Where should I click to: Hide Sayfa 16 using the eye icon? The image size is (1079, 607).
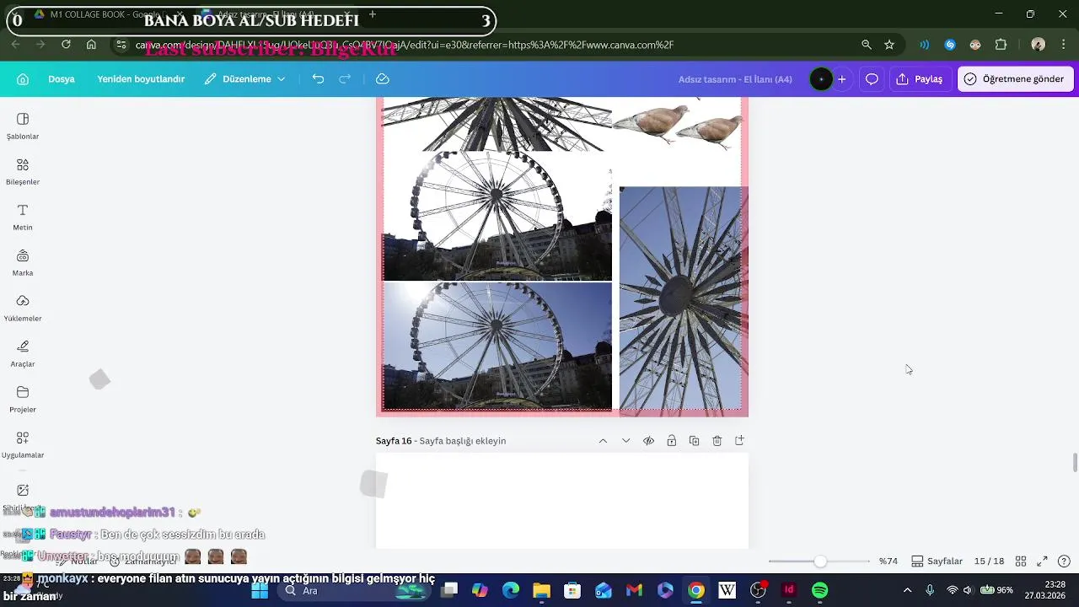[648, 441]
